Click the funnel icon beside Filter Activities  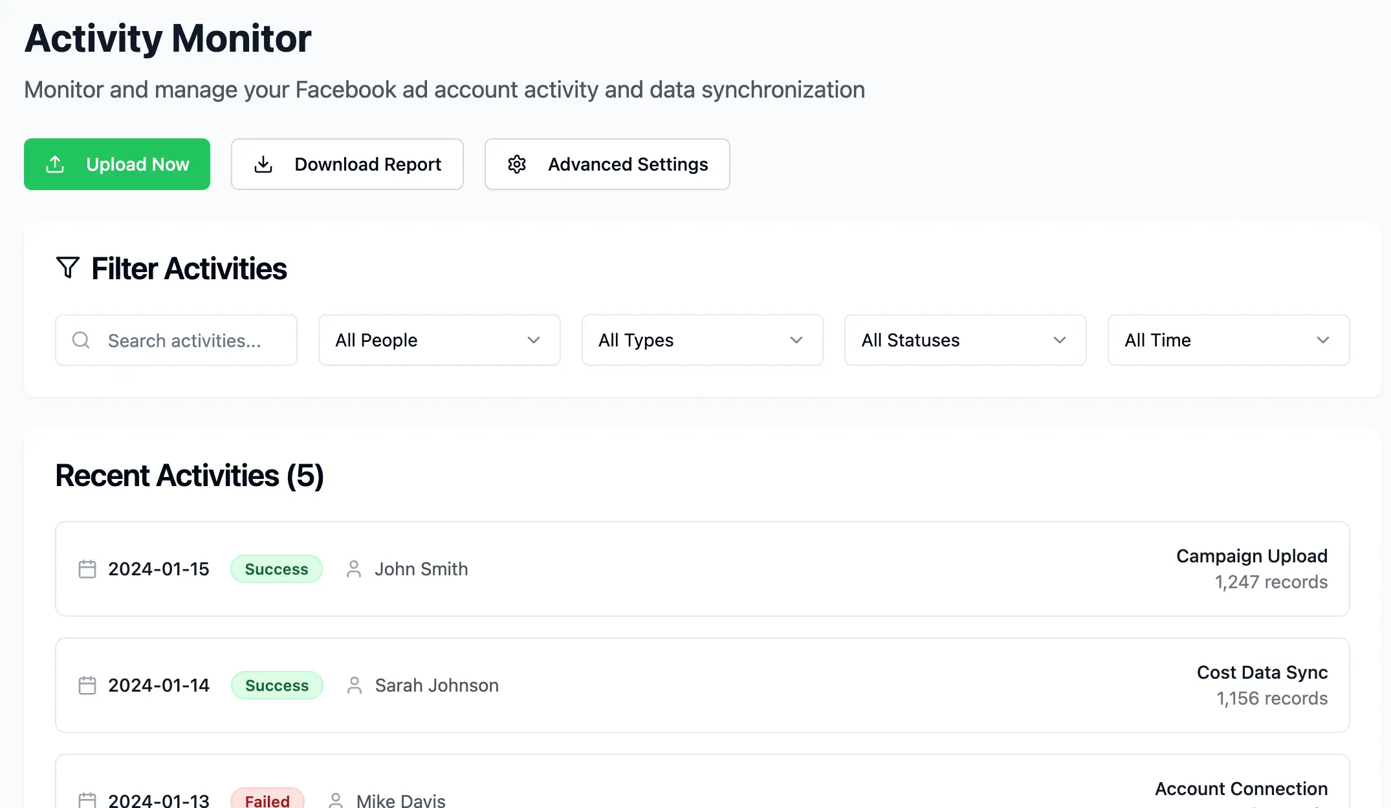(x=68, y=268)
